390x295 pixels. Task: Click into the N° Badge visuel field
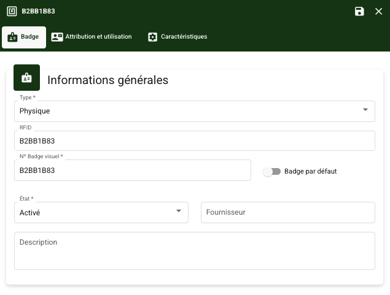click(x=132, y=170)
